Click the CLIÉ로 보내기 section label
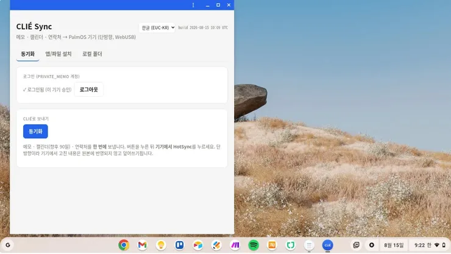Viewport: 451px width, 254px height. coord(36,119)
